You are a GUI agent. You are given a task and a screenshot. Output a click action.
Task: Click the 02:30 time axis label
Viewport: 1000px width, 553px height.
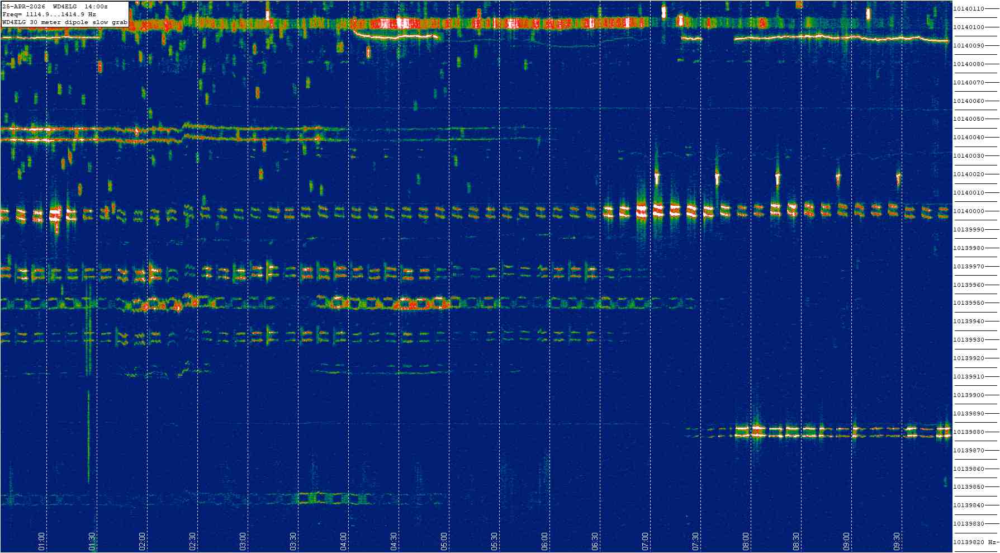pyautogui.click(x=193, y=541)
